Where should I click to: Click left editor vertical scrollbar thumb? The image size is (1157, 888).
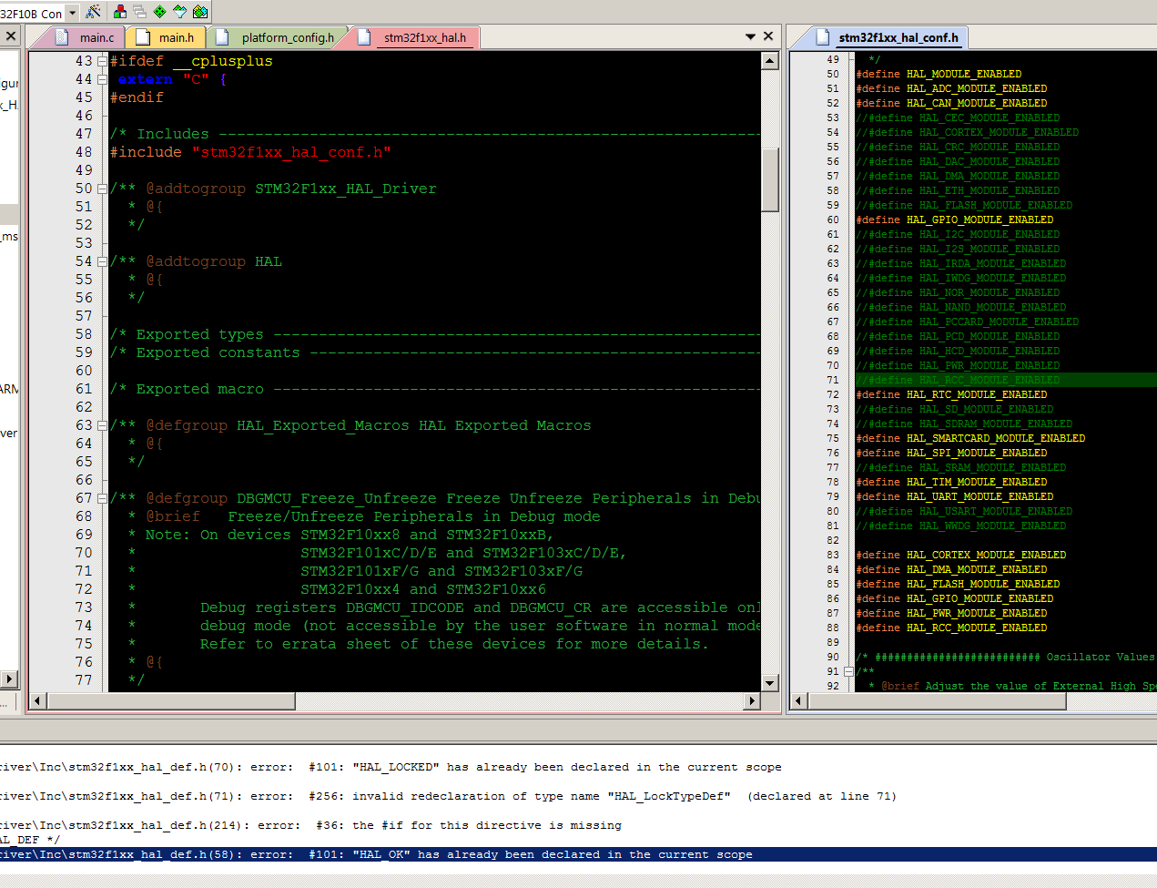(x=770, y=179)
